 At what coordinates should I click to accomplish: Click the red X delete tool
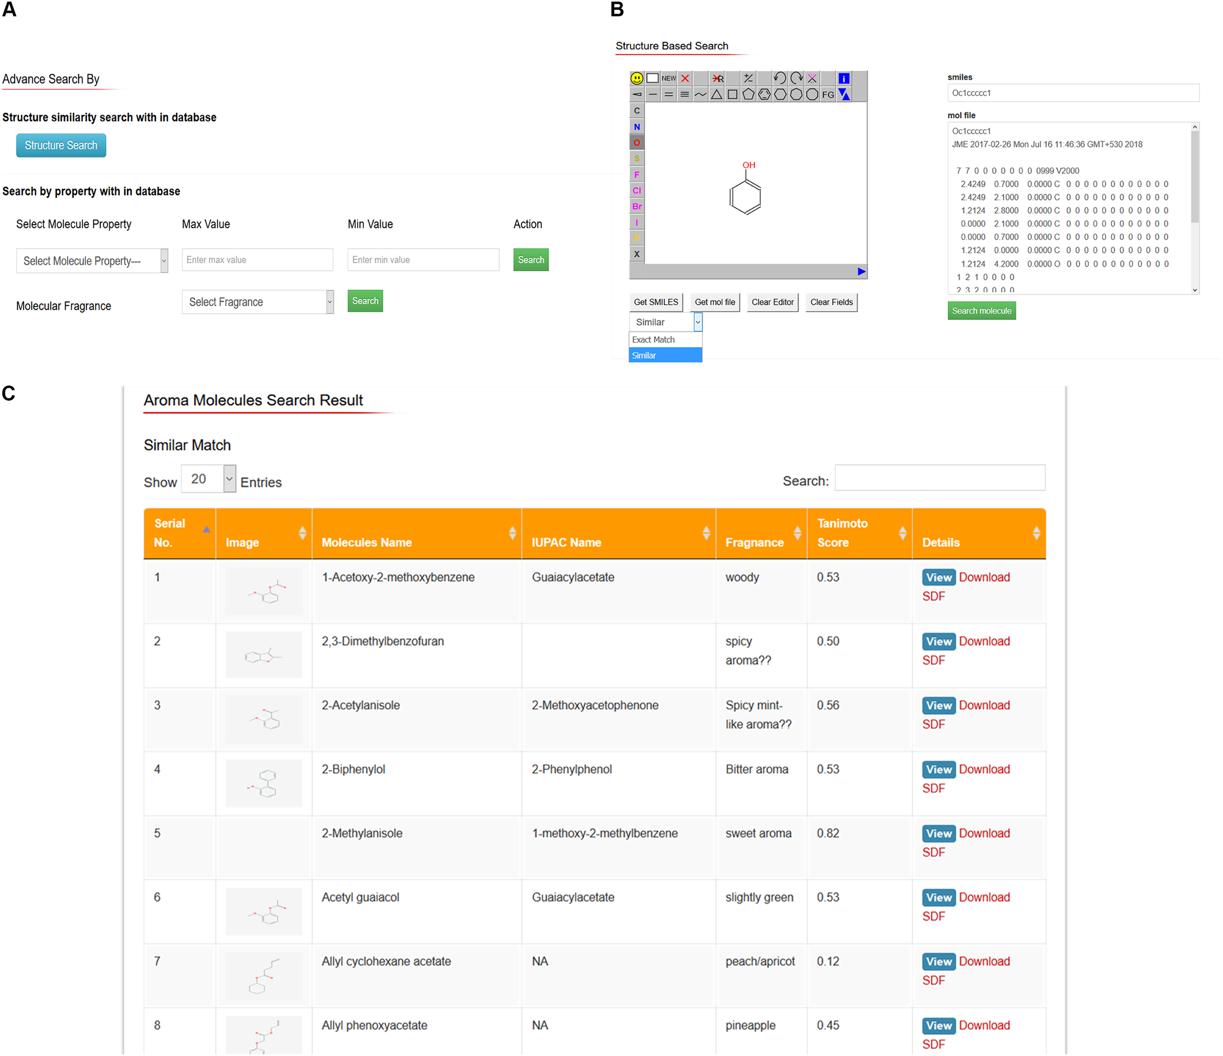pyautogui.click(x=685, y=78)
